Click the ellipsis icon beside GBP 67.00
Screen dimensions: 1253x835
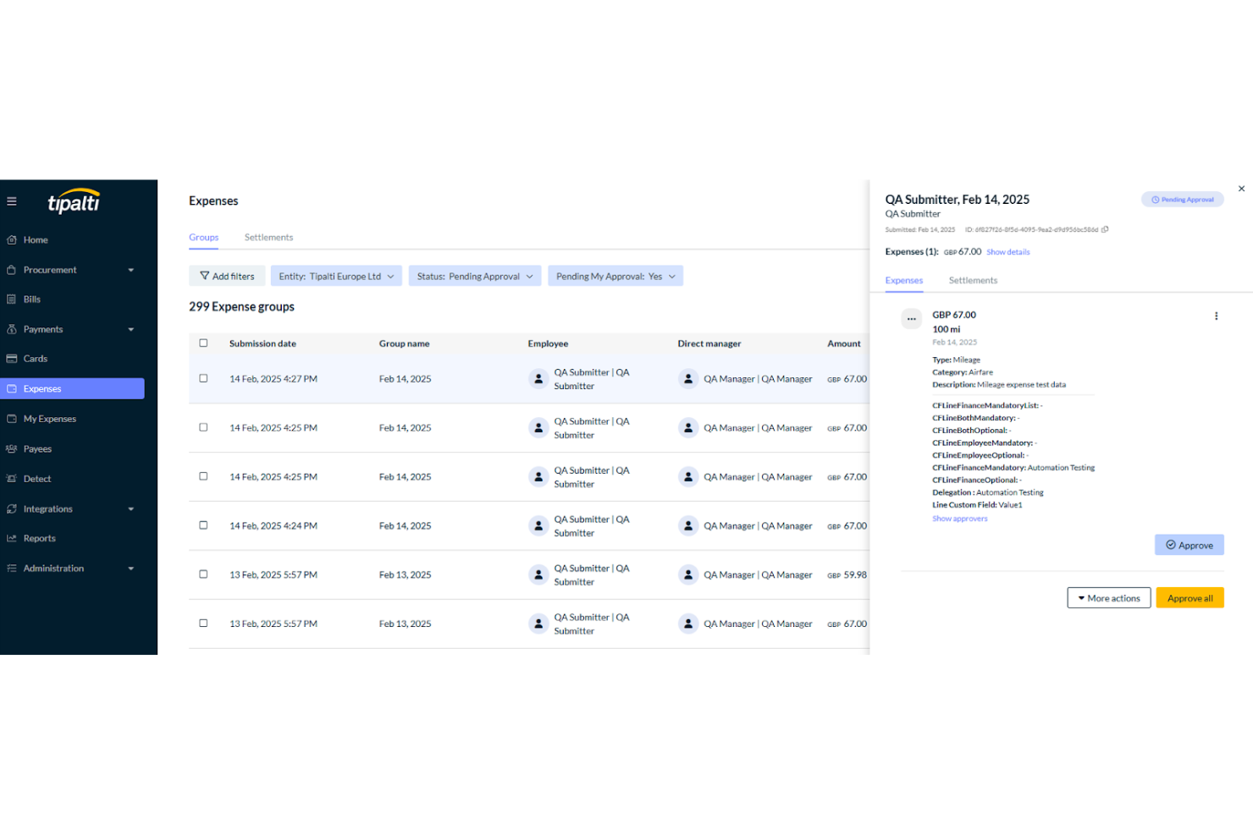tap(911, 319)
